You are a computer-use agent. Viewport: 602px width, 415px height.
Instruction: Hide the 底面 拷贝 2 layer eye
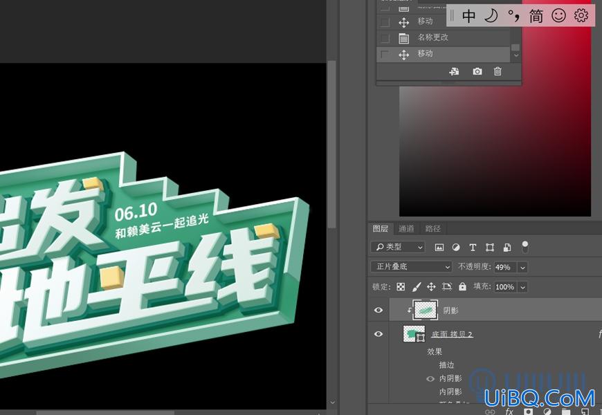[378, 334]
